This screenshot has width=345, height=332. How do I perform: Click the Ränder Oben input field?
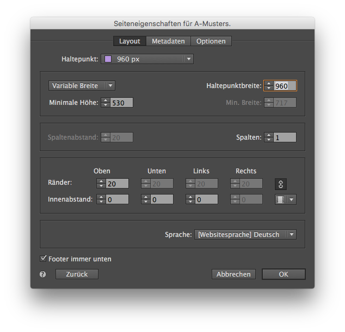tap(118, 184)
